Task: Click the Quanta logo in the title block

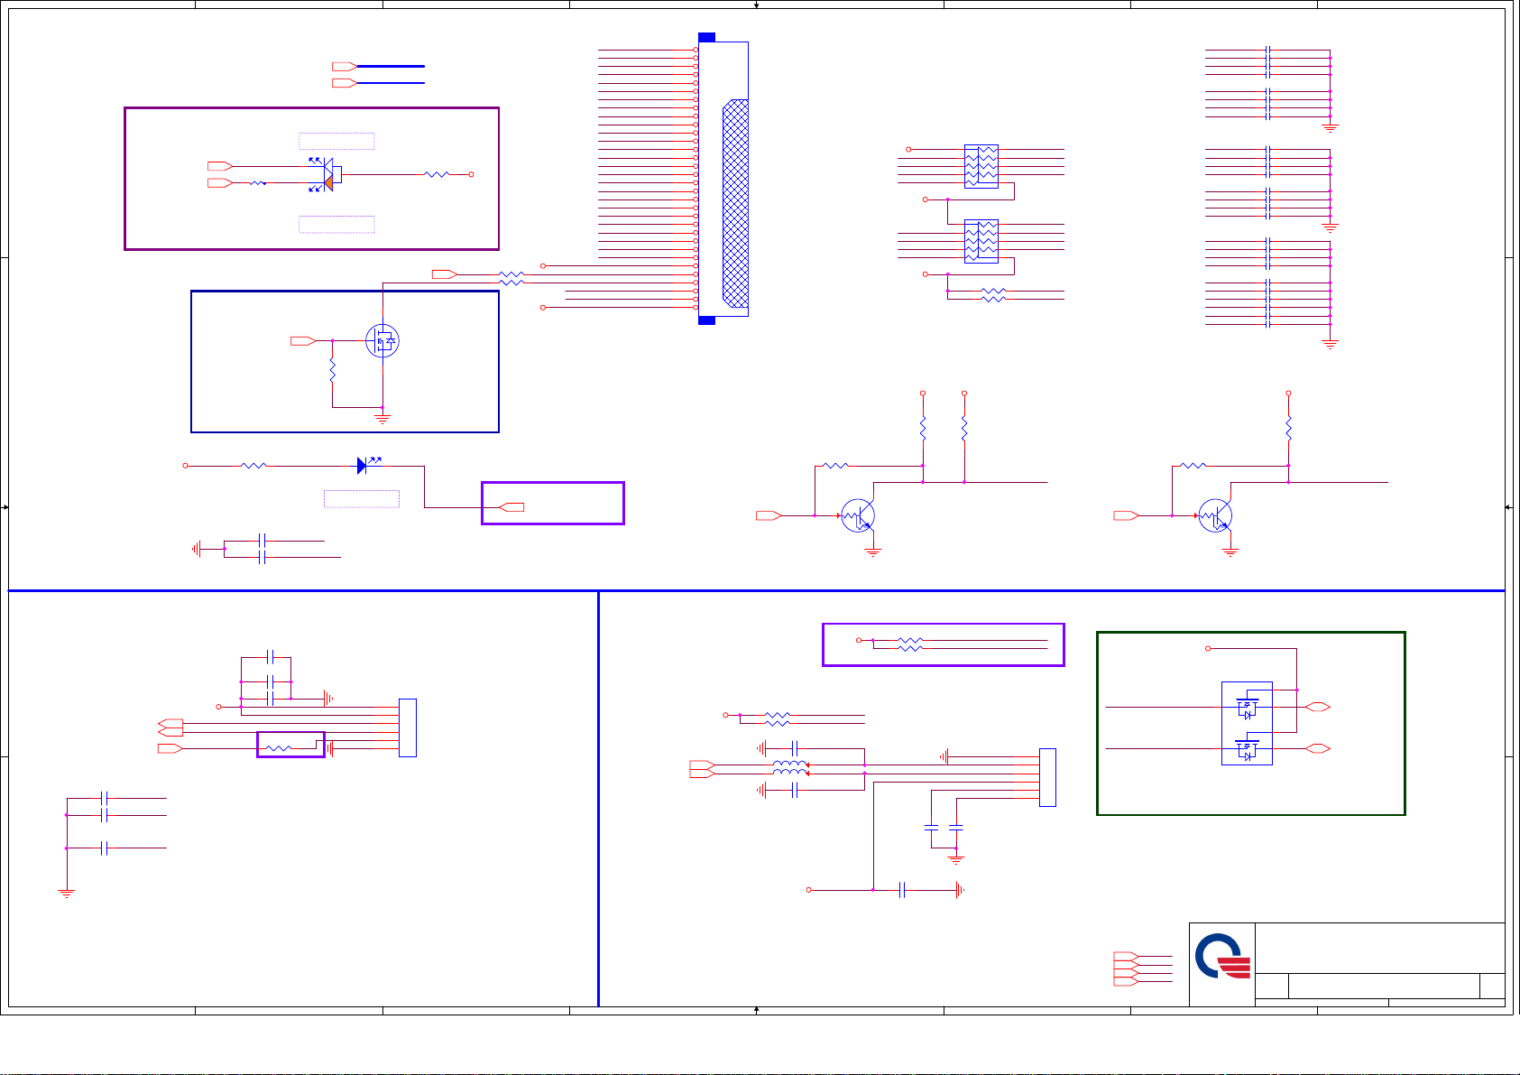Action: 1223,958
